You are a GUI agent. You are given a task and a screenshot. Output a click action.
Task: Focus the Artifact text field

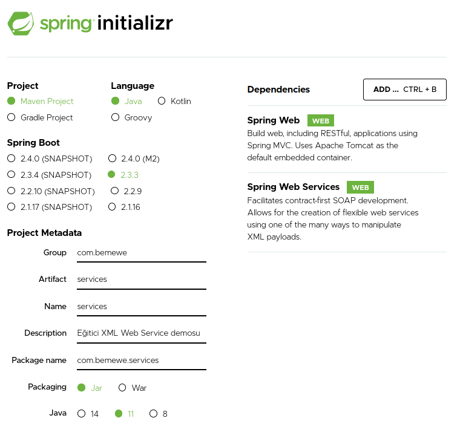pyautogui.click(x=142, y=279)
